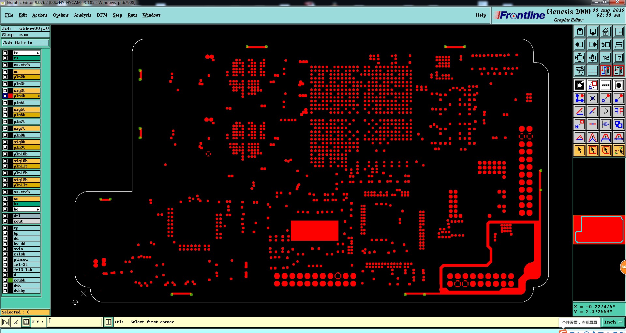626x333 pixels.
Task: Click the marker on layer 'bo' row
Action: coord(38,209)
